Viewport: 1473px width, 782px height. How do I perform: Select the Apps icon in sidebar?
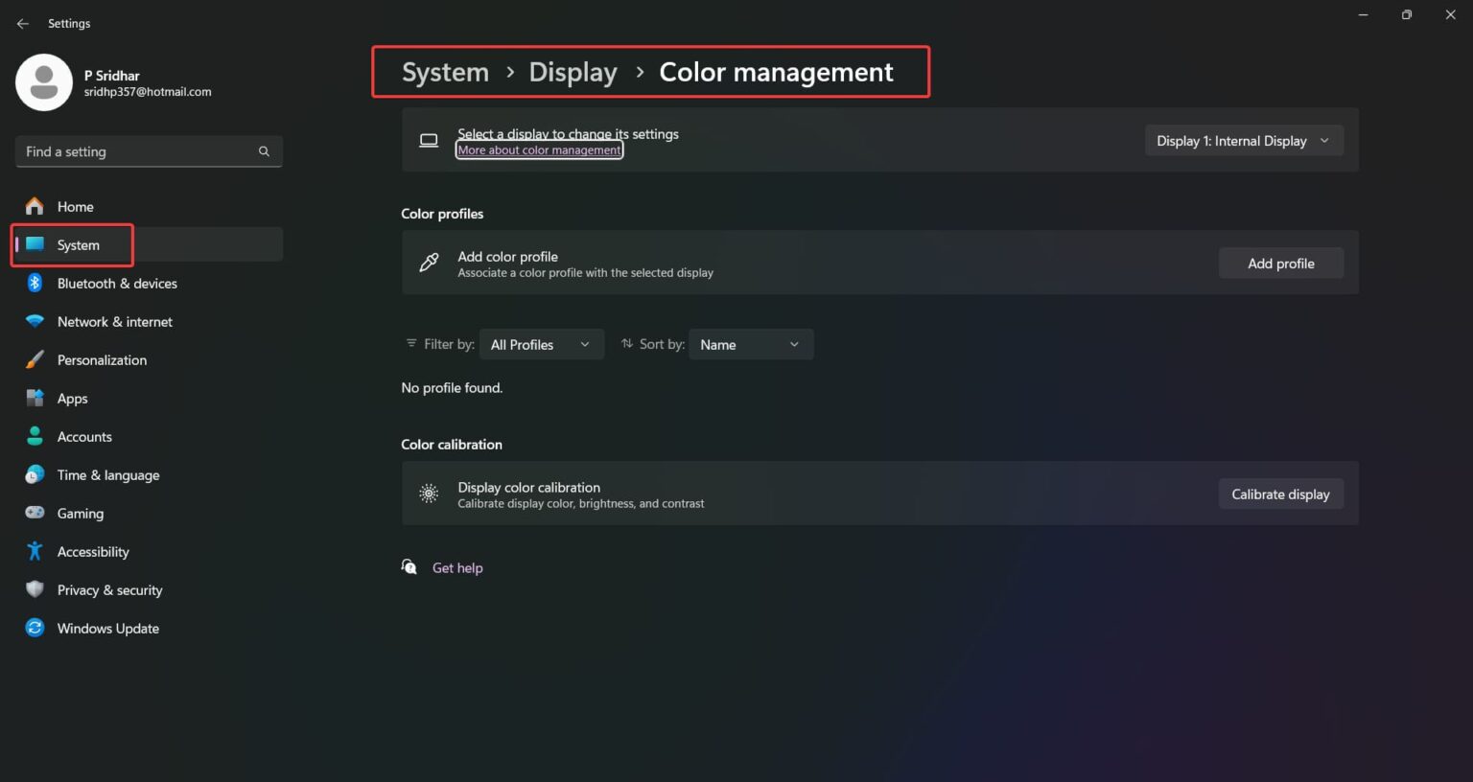point(35,398)
